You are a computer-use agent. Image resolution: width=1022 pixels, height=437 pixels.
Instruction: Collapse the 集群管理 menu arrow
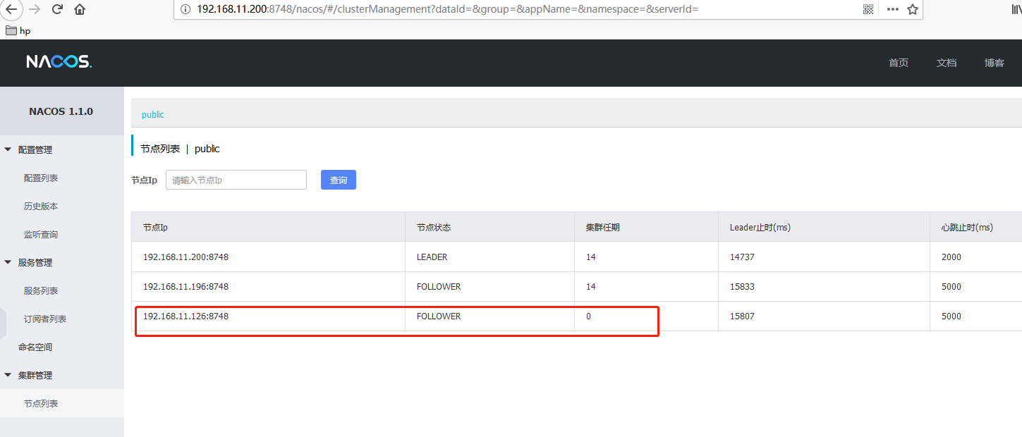[x=8, y=375]
